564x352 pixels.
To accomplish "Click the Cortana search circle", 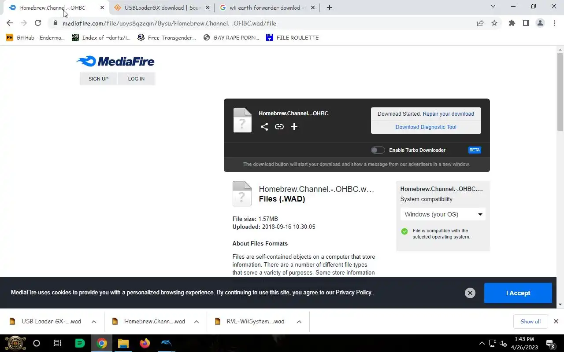I will (37, 343).
